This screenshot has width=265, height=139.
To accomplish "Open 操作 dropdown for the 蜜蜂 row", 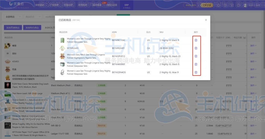I will click(x=253, y=46).
